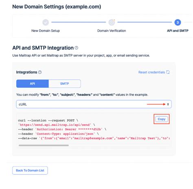Viewport: 193px width, 189px height.
Task: Click the New Domain Setup checkmark step icon
Action: coord(46,22)
